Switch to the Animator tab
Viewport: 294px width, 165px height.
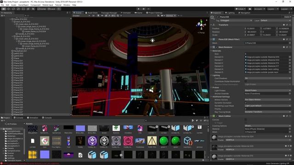tap(126, 13)
